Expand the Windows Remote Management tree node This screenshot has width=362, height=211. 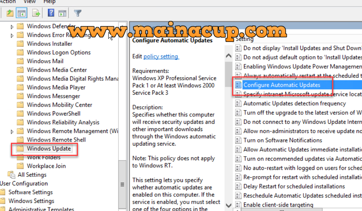pos(12,131)
